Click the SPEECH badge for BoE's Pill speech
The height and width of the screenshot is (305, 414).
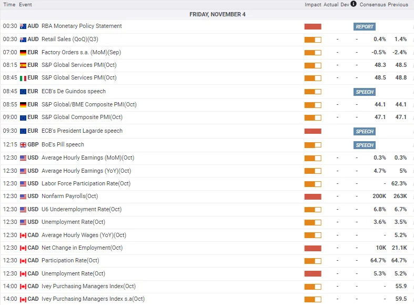pyautogui.click(x=365, y=145)
